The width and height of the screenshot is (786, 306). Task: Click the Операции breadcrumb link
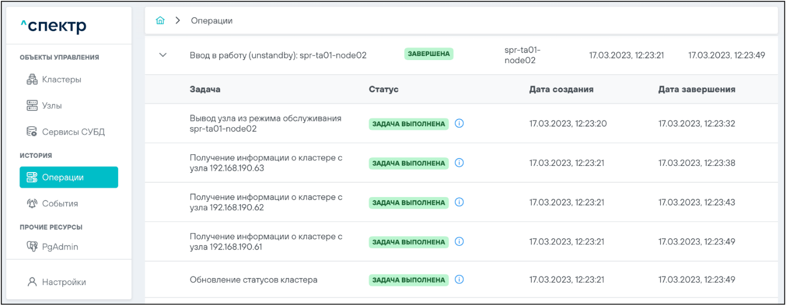point(211,21)
